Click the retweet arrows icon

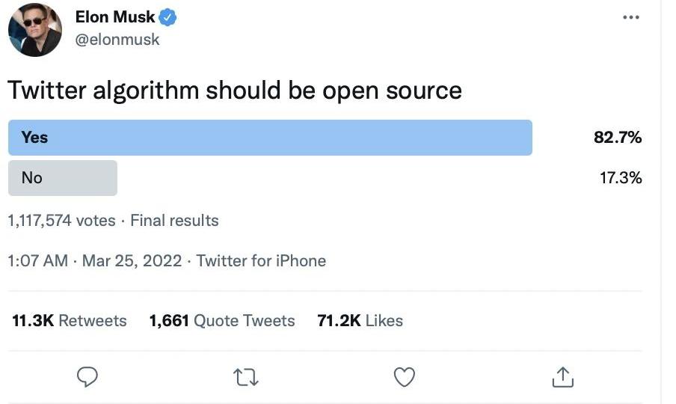pyautogui.click(x=246, y=376)
